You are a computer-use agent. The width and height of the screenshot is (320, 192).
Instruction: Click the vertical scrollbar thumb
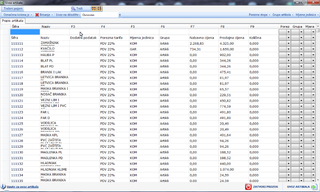[x=318, y=30]
